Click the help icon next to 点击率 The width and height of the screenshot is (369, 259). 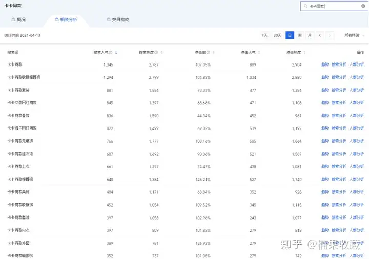point(208,52)
